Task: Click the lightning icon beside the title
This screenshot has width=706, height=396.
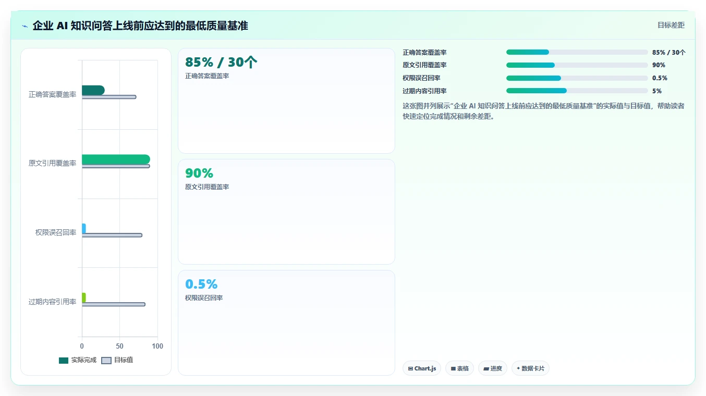Action: pos(25,26)
